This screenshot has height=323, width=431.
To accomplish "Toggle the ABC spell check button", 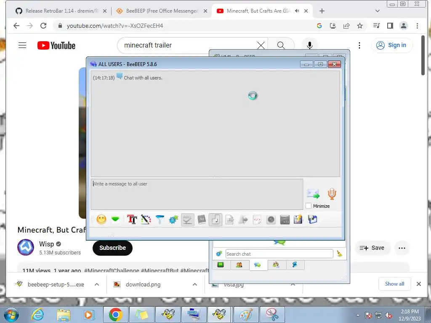I will click(187, 220).
